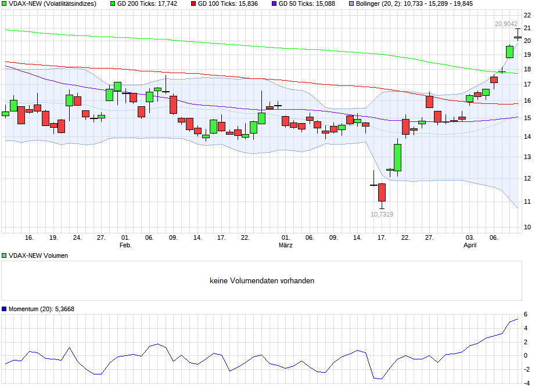Click the large green candle near 22. März

click(x=397, y=157)
